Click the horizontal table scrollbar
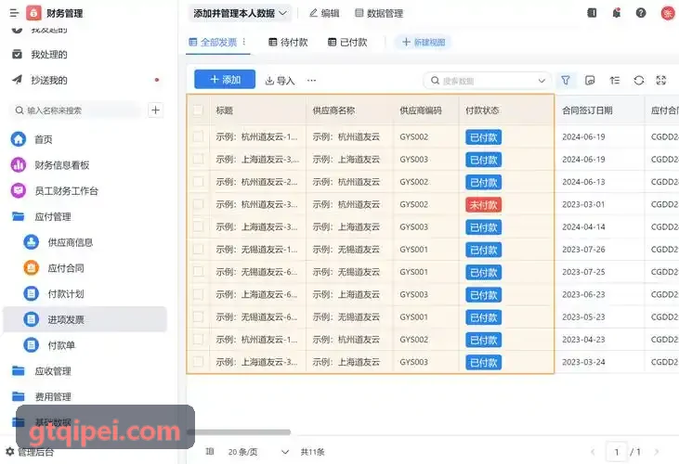 pos(239,432)
